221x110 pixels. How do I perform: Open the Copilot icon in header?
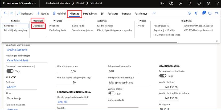(171, 3)
